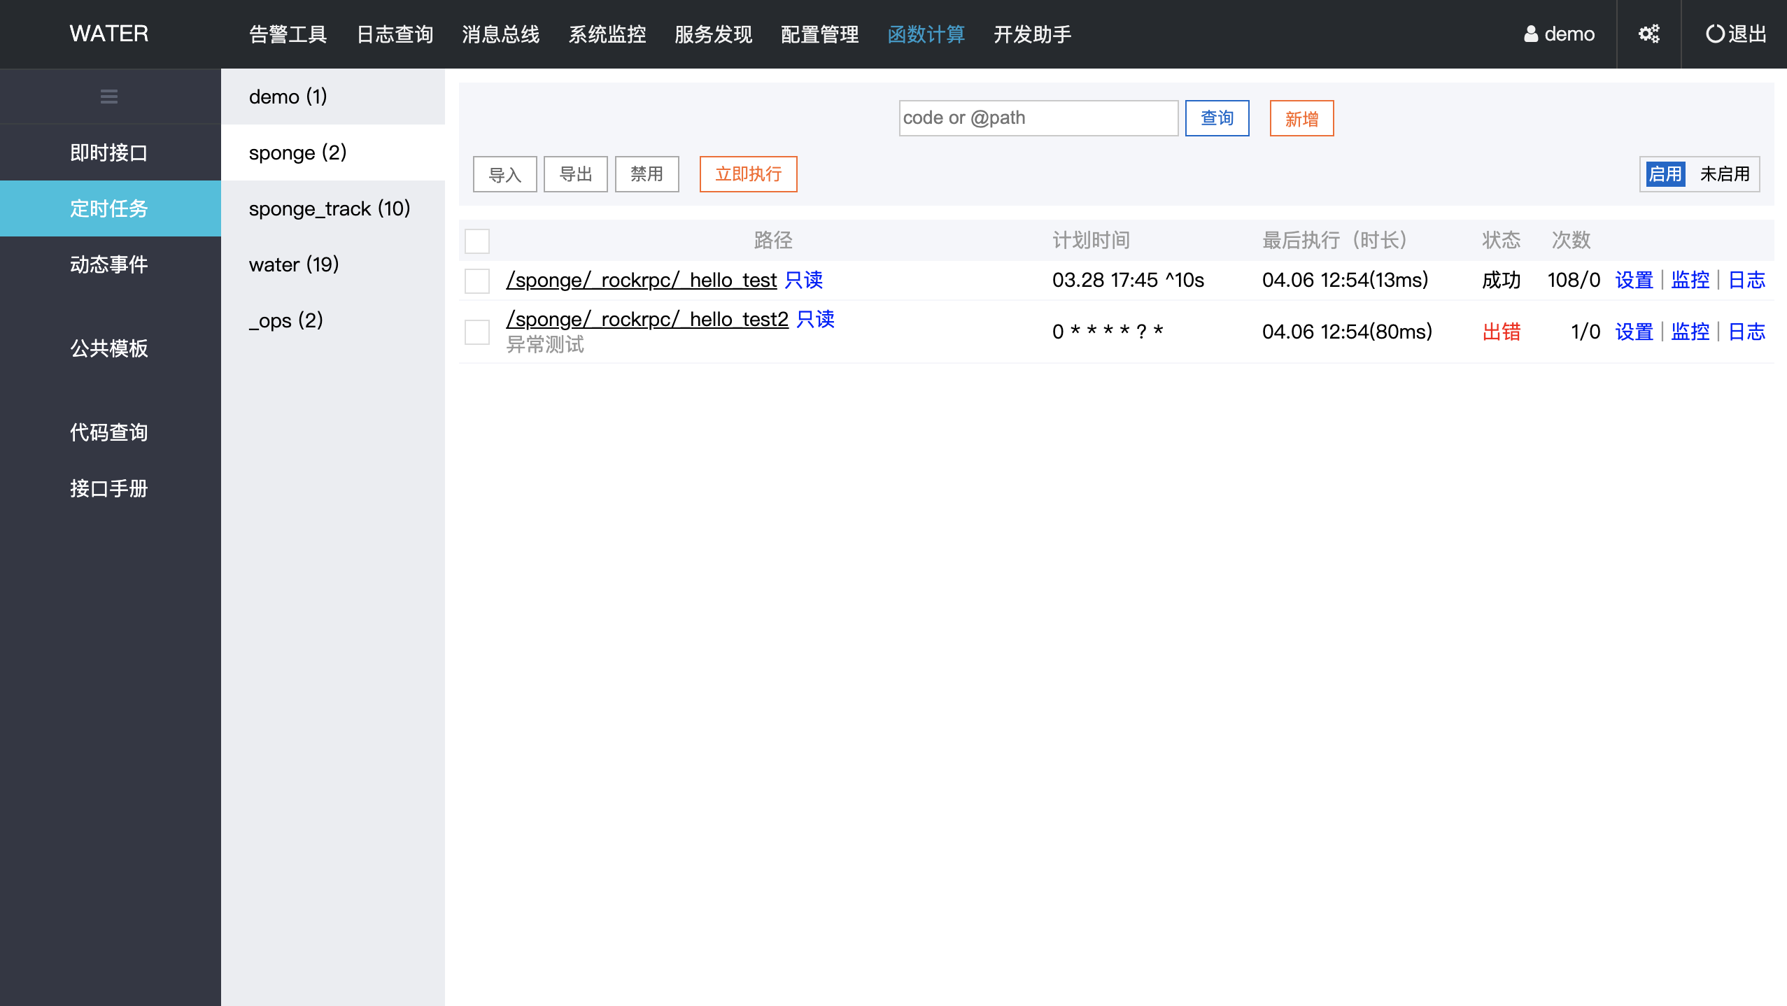Screen dimensions: 1787x1006
Task: Click the 导入 import button
Action: tap(504, 173)
